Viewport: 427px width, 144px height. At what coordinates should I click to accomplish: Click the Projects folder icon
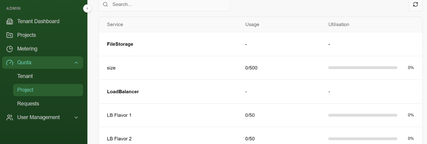(x=10, y=35)
